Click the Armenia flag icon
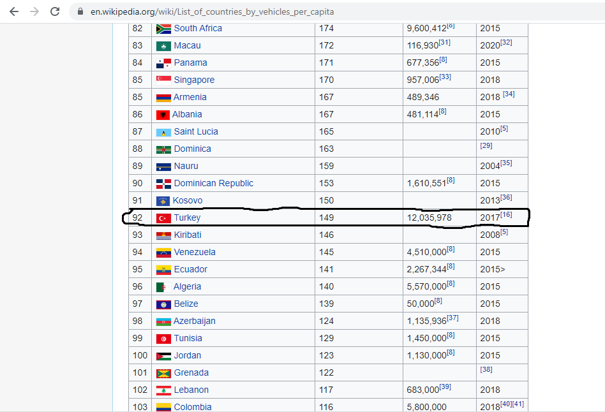605x412 pixels. point(163,98)
